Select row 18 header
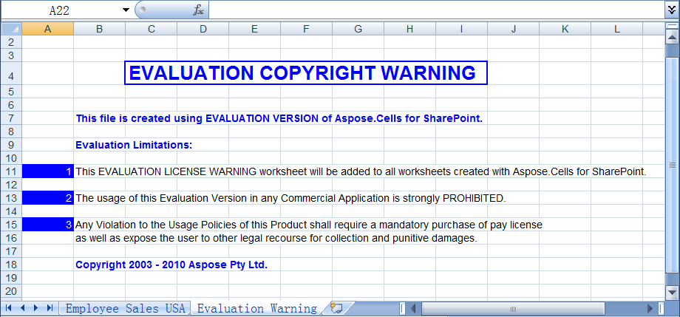The image size is (680, 317). pyautogui.click(x=11, y=265)
